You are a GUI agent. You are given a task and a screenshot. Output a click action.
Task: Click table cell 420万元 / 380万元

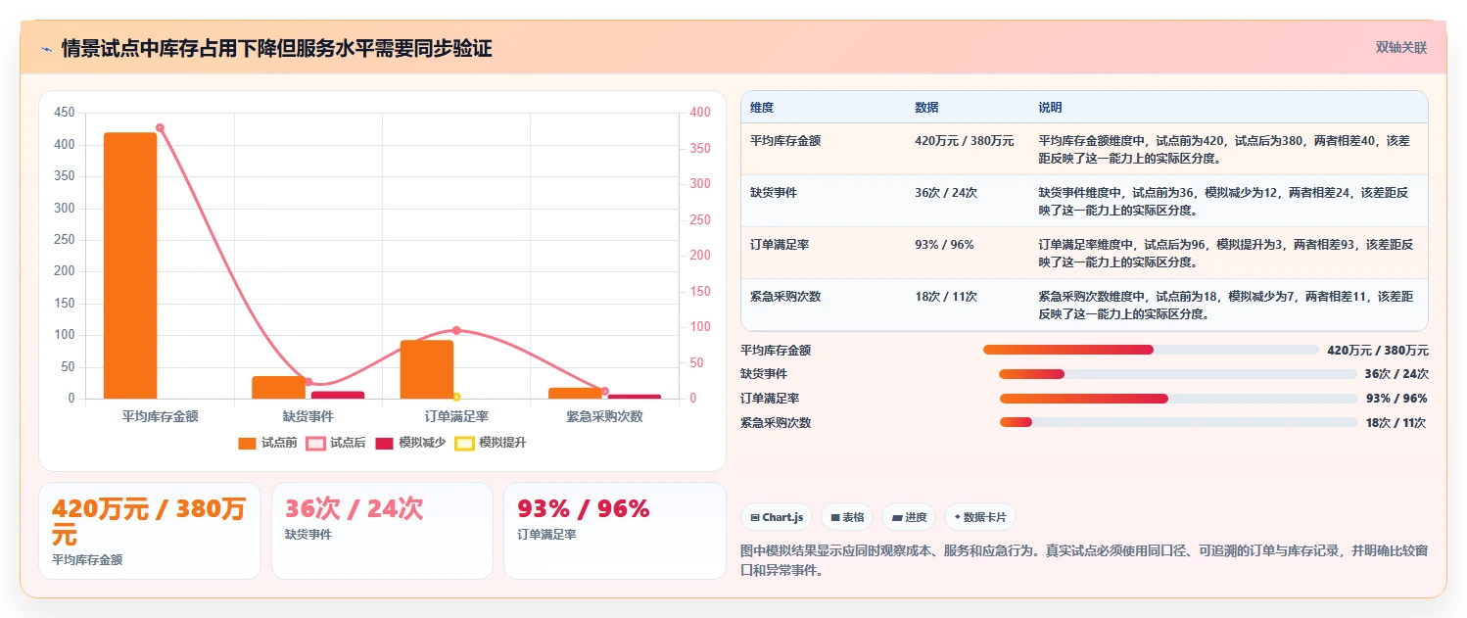(964, 141)
